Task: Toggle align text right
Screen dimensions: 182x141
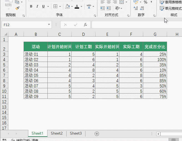Action: click(x=115, y=2)
